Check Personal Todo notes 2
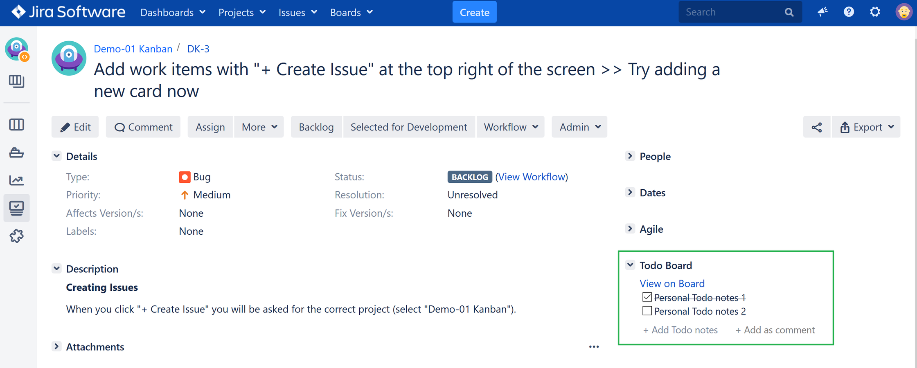 tap(647, 311)
